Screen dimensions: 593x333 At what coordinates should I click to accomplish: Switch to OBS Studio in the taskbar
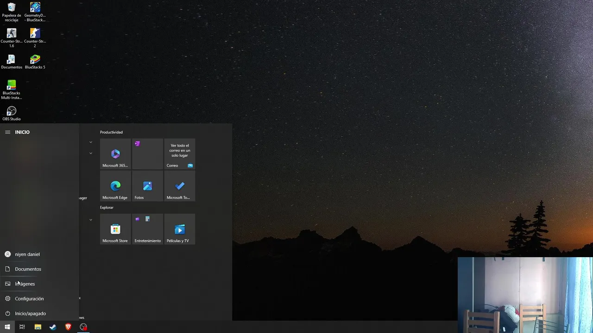click(x=83, y=327)
